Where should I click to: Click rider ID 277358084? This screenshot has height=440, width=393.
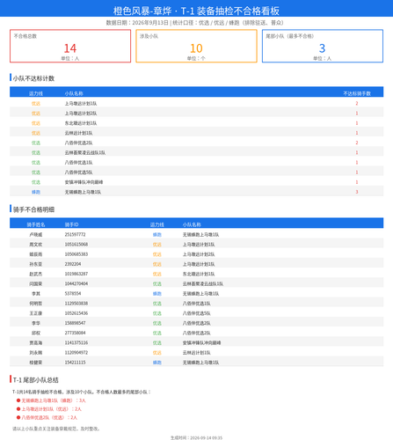(75, 333)
